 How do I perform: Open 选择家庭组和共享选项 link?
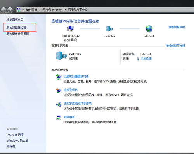click(x=78, y=104)
